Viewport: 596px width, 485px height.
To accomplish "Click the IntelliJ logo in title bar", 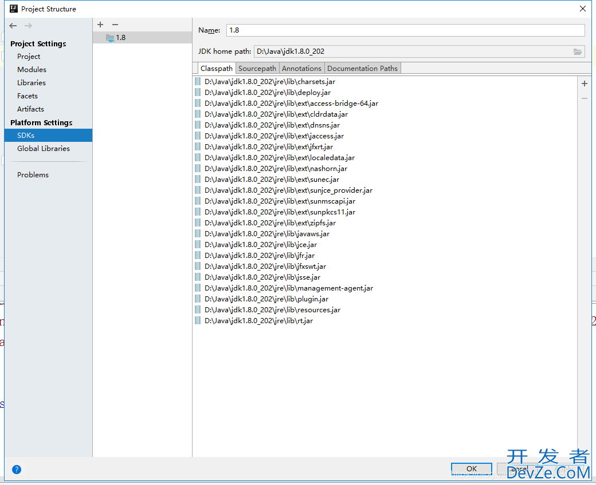I will [14, 9].
